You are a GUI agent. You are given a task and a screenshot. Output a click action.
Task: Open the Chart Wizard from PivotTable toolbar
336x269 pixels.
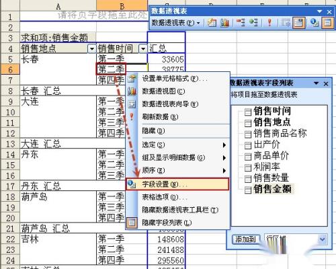click(x=224, y=23)
